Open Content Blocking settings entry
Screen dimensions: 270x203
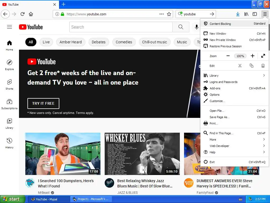point(234,24)
